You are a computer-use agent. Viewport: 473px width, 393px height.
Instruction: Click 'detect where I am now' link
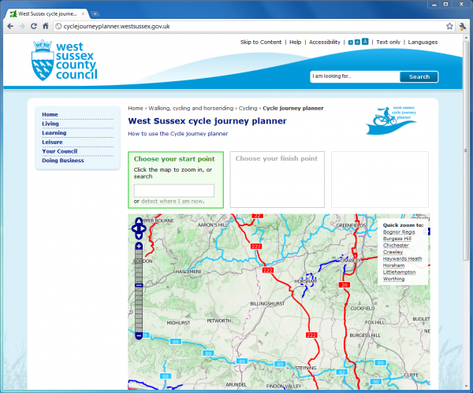tap(172, 201)
